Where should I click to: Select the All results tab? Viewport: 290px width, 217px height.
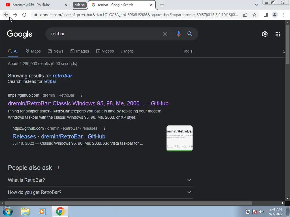point(13,51)
